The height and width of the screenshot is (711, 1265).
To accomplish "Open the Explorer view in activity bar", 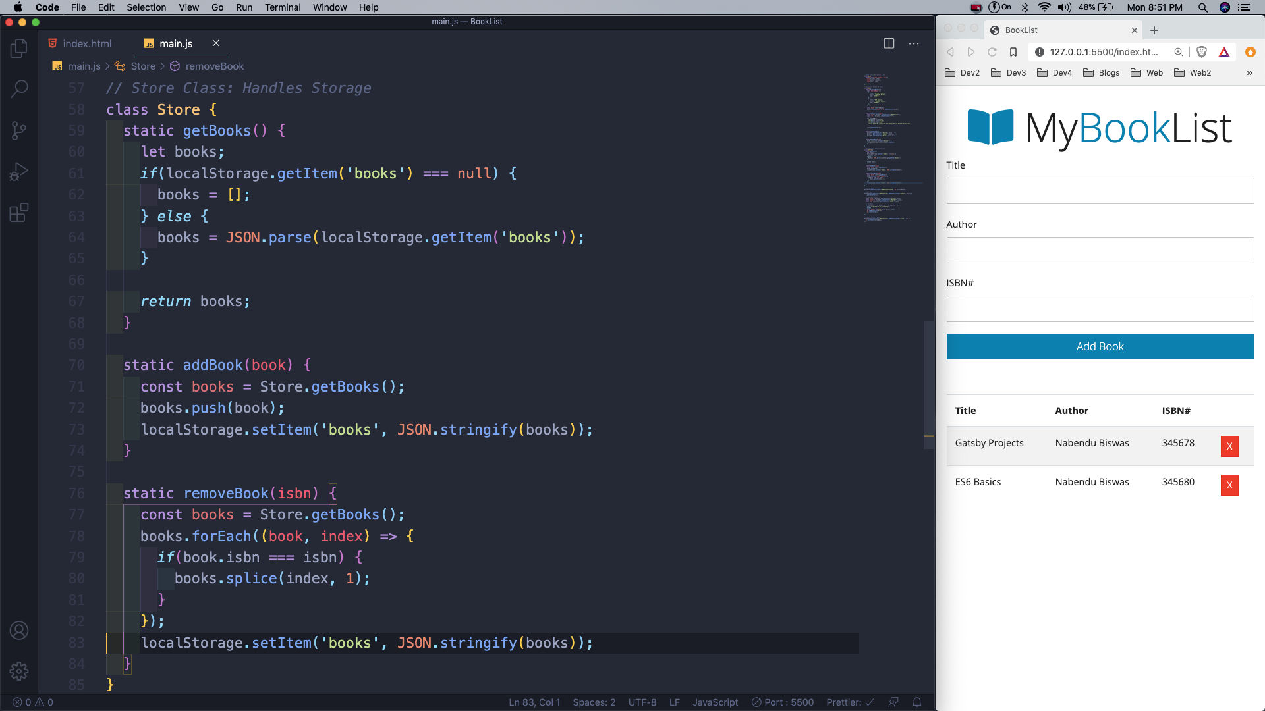I will tap(19, 48).
